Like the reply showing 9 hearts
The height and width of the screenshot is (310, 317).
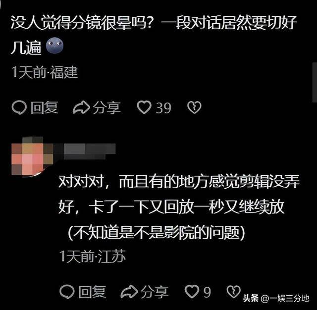pos(192,292)
